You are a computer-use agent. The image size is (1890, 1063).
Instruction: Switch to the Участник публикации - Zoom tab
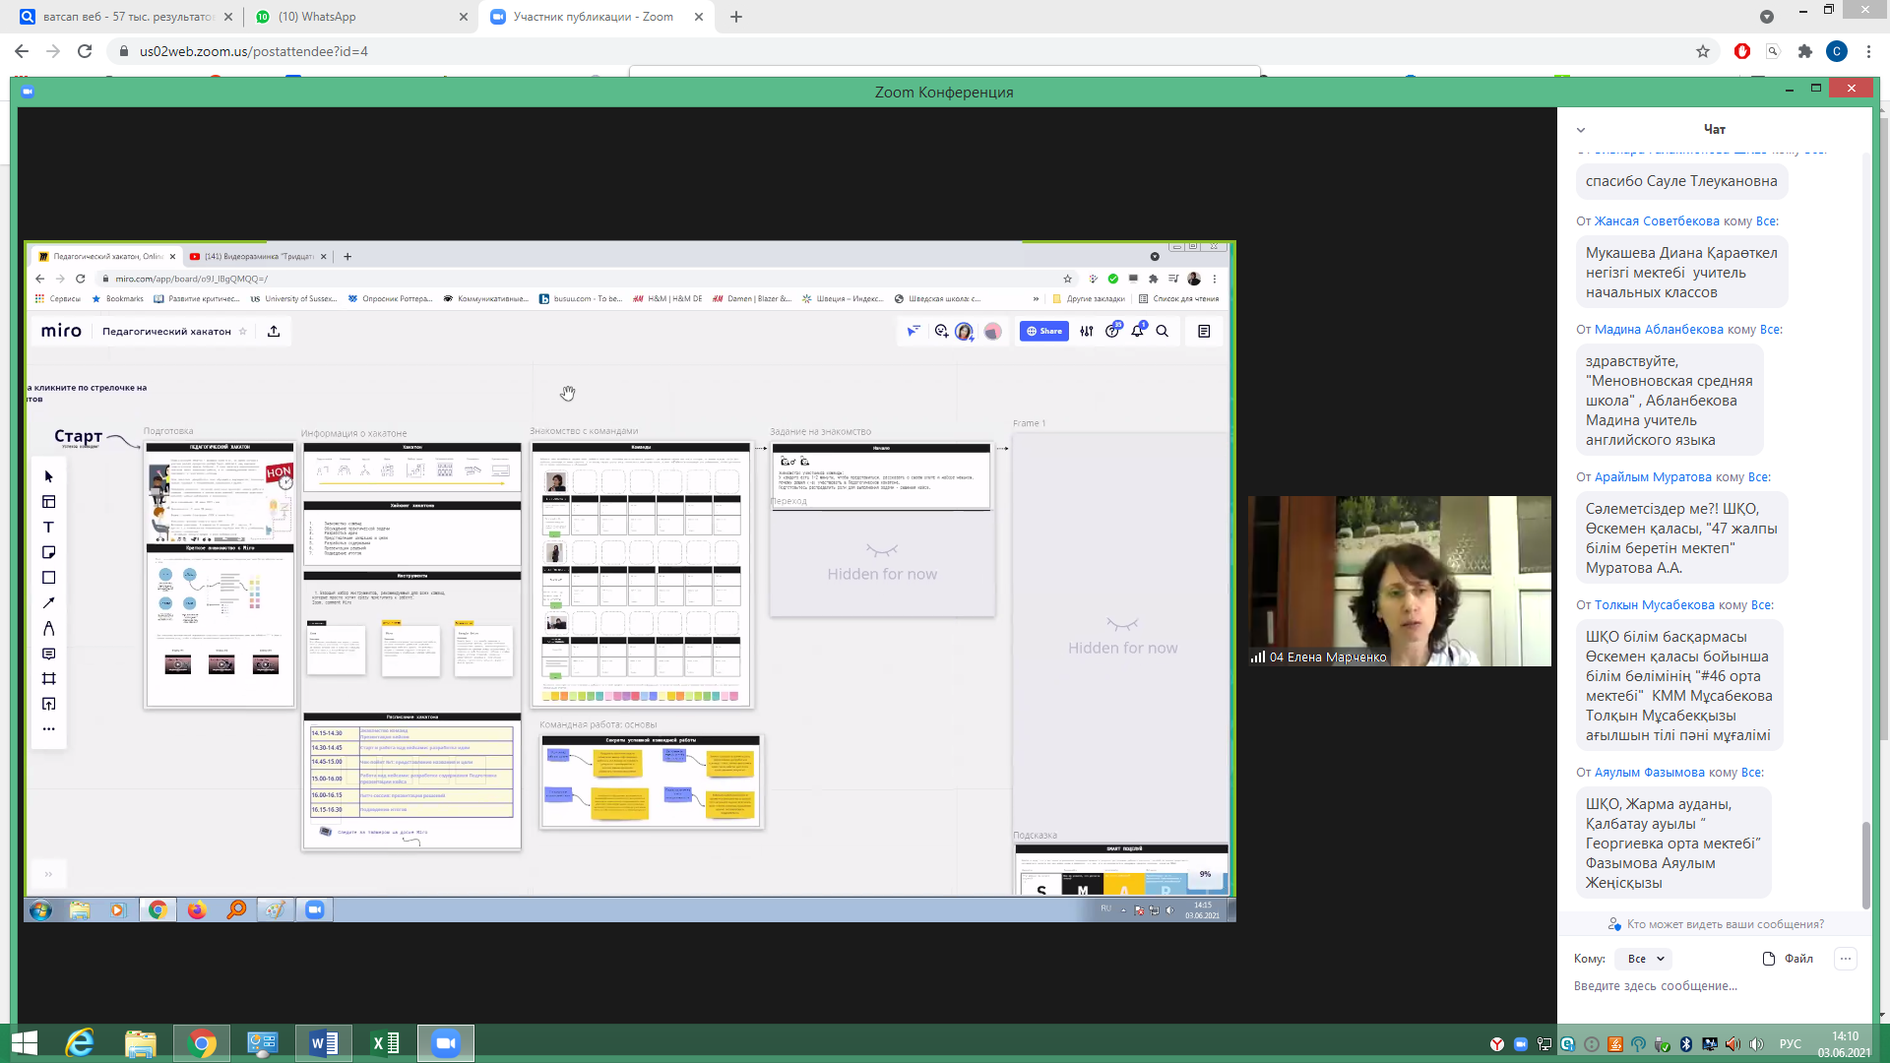598,17
